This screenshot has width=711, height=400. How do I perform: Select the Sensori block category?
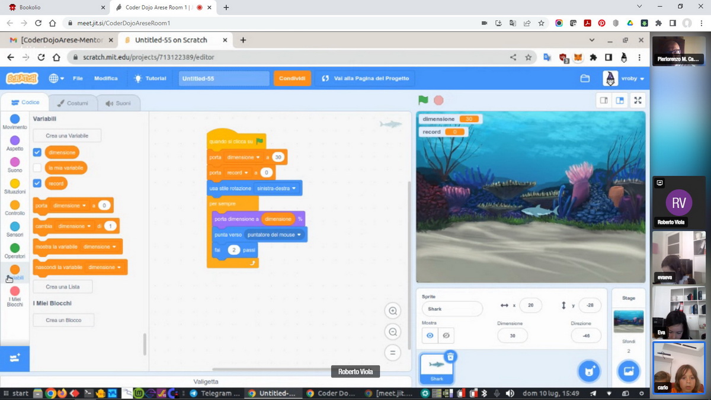[x=15, y=230]
